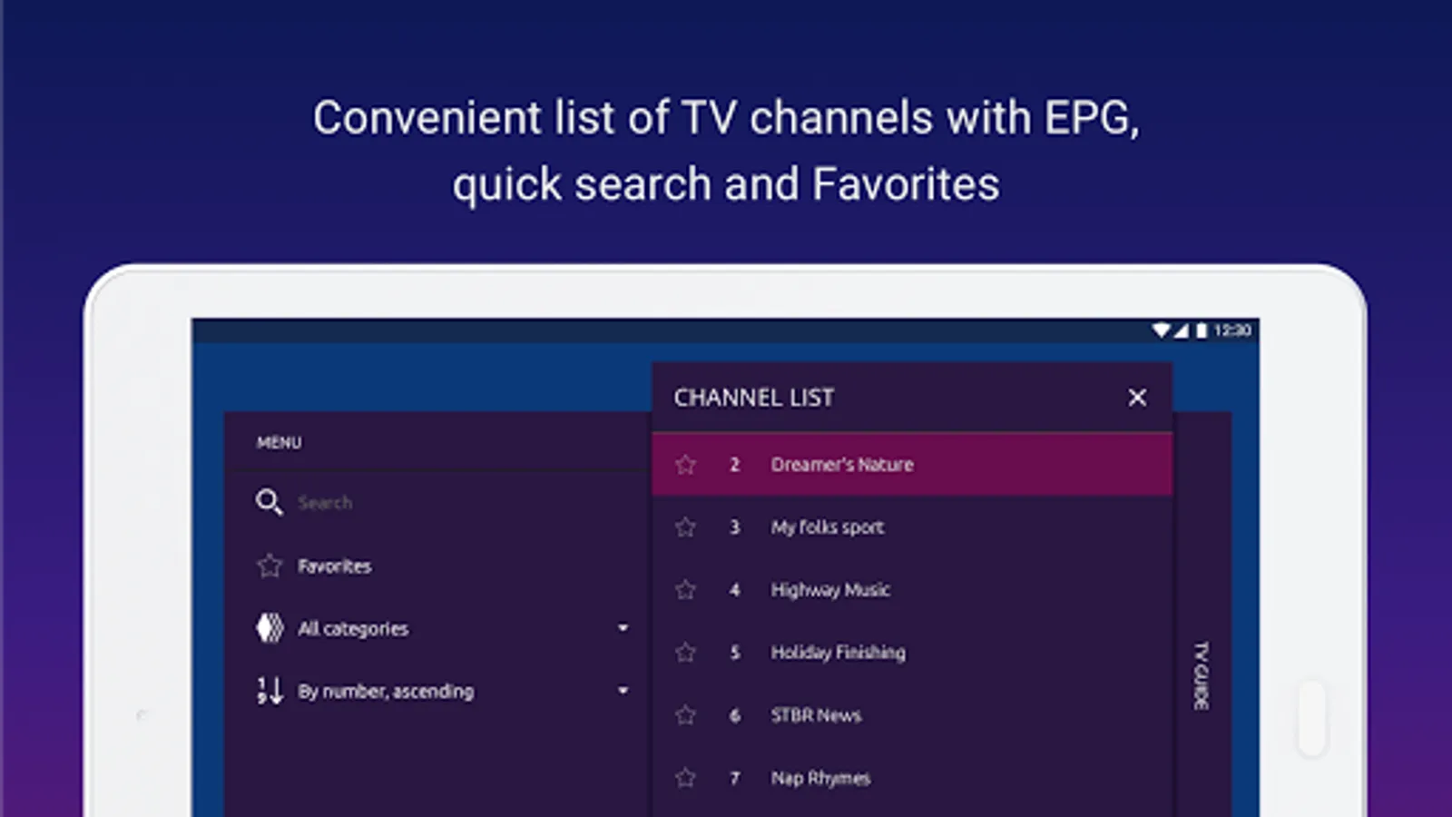
Task: Click the cellular signal status icon
Action: tap(1182, 330)
